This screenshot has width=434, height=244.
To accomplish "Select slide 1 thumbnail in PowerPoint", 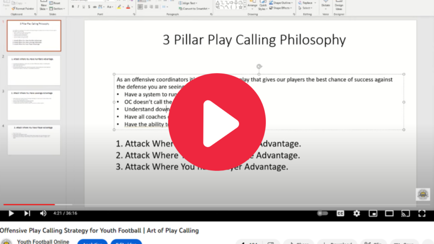I will (34, 36).
